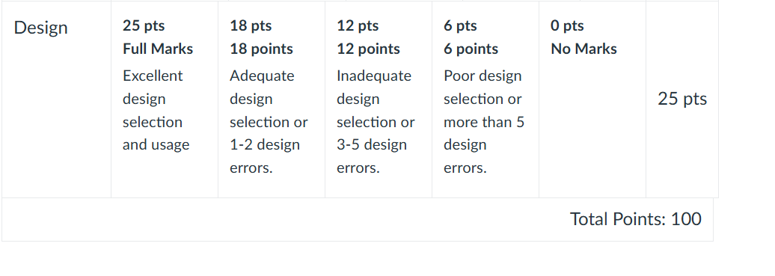Select the Design criterion label
This screenshot has width=775, height=276.
40,28
